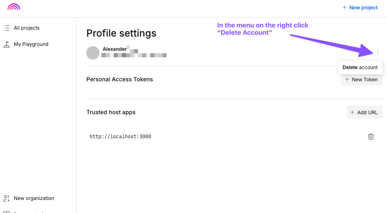387x213 pixels.
Task: Open the All projects sidebar item
Action: pyautogui.click(x=26, y=28)
